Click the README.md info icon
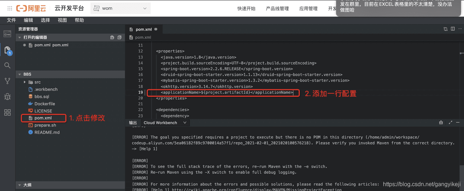 tap(31, 132)
